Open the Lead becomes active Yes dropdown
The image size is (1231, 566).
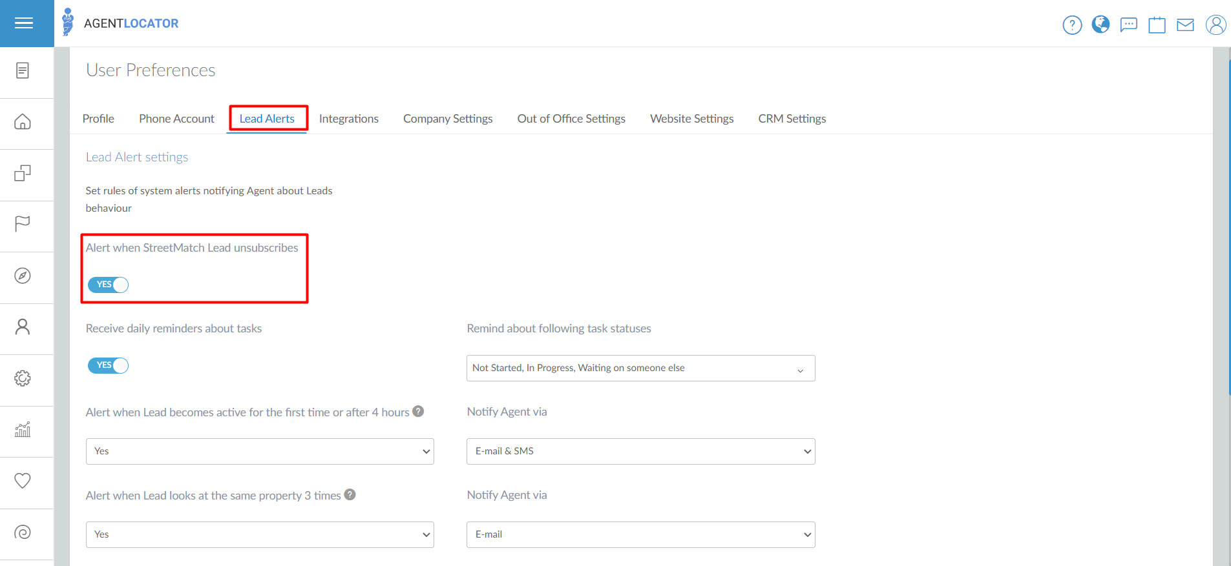coord(260,451)
